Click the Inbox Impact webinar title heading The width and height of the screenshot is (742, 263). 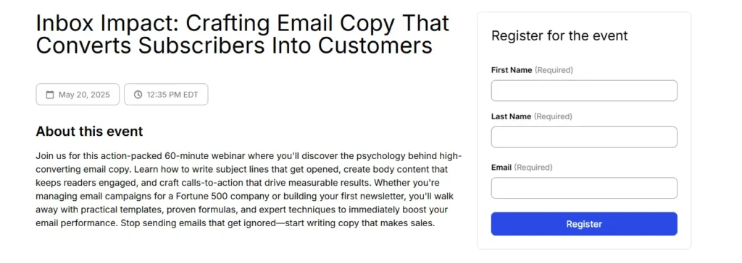tap(242, 35)
